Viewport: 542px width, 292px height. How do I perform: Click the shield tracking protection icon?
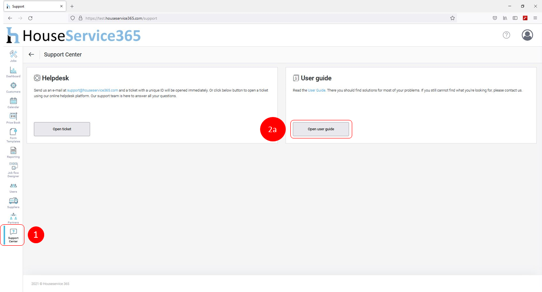point(73,18)
